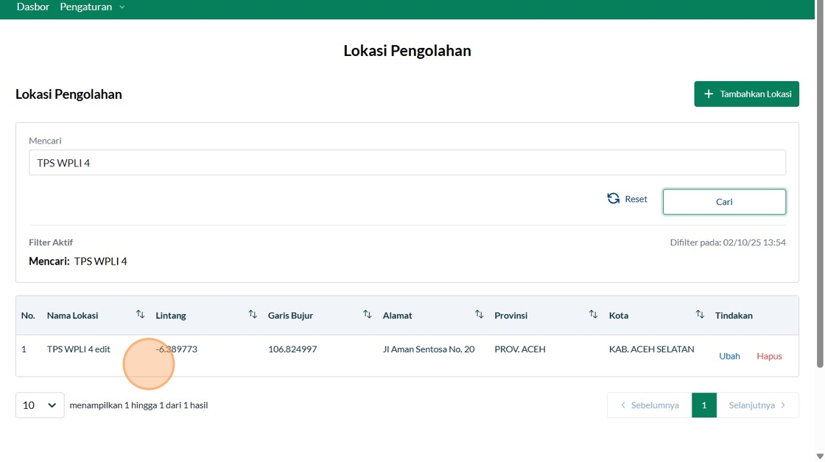Focus the Mencari search input field

[x=407, y=163]
